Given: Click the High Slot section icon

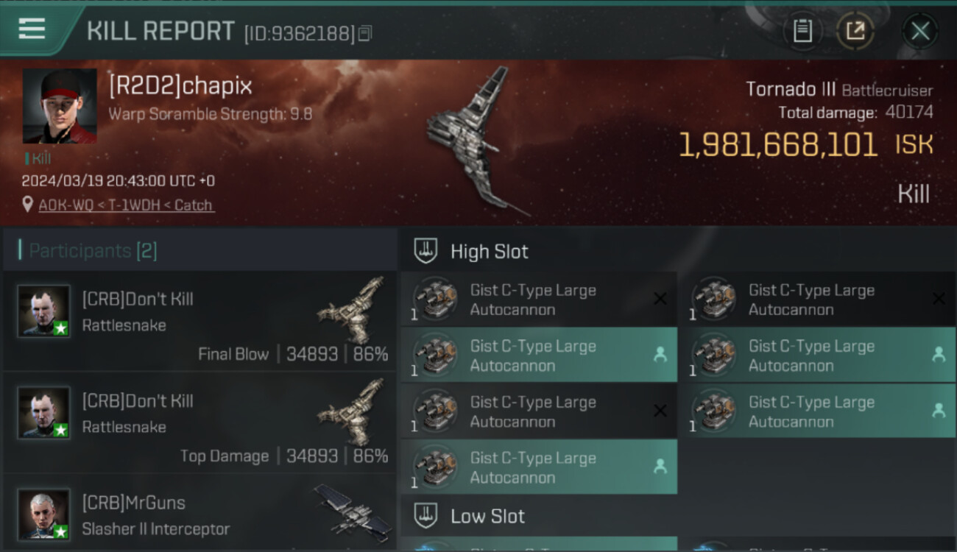Looking at the screenshot, I should [x=425, y=251].
